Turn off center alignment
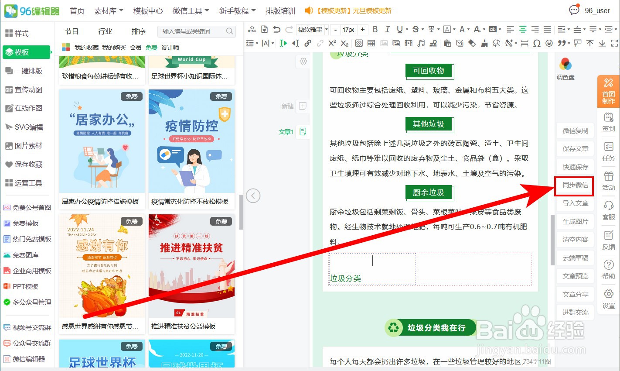 (x=523, y=29)
